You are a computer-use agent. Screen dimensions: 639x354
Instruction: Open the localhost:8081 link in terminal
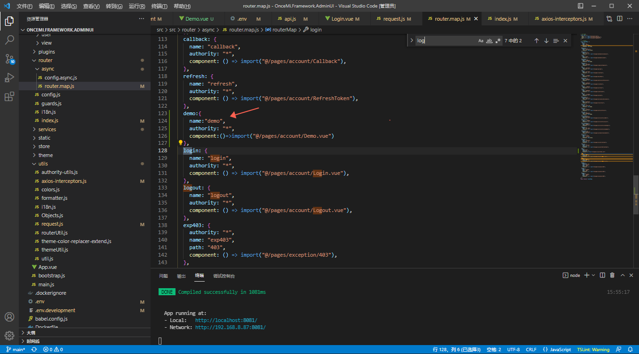(x=226, y=320)
